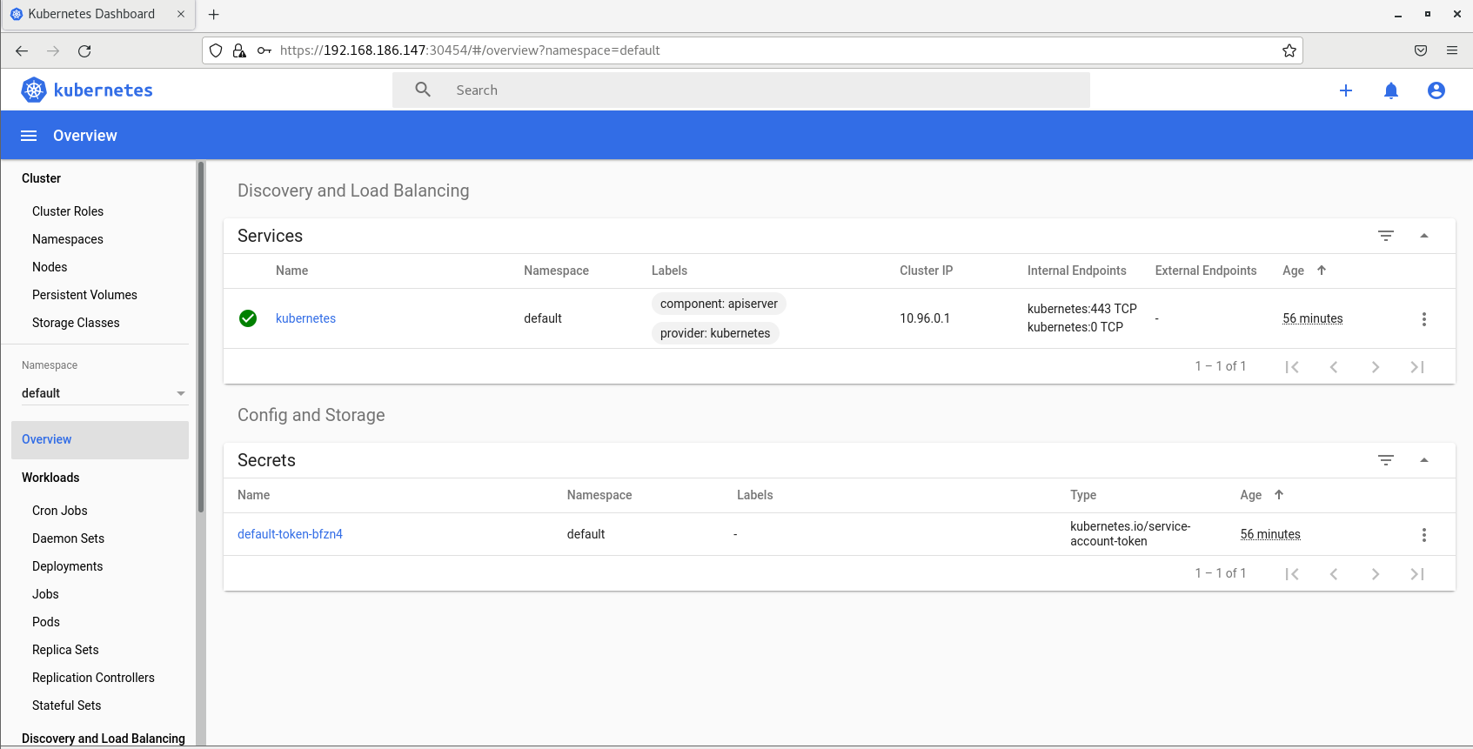Click the Services filter icon
Image resolution: width=1473 pixels, height=749 pixels.
(1385, 236)
